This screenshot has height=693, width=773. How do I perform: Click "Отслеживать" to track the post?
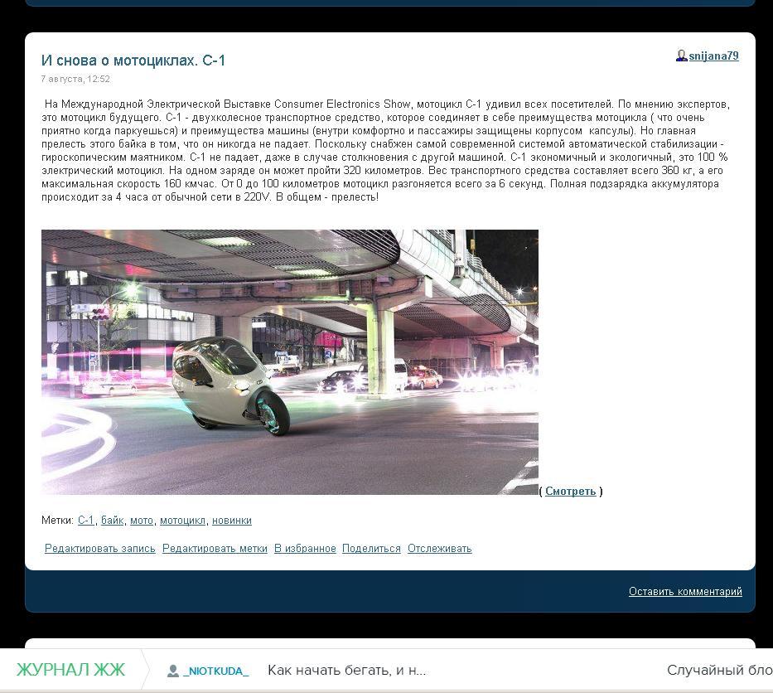[440, 549]
